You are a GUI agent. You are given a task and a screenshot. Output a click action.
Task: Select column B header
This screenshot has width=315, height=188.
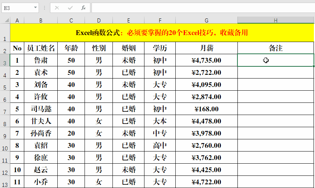[41, 20]
